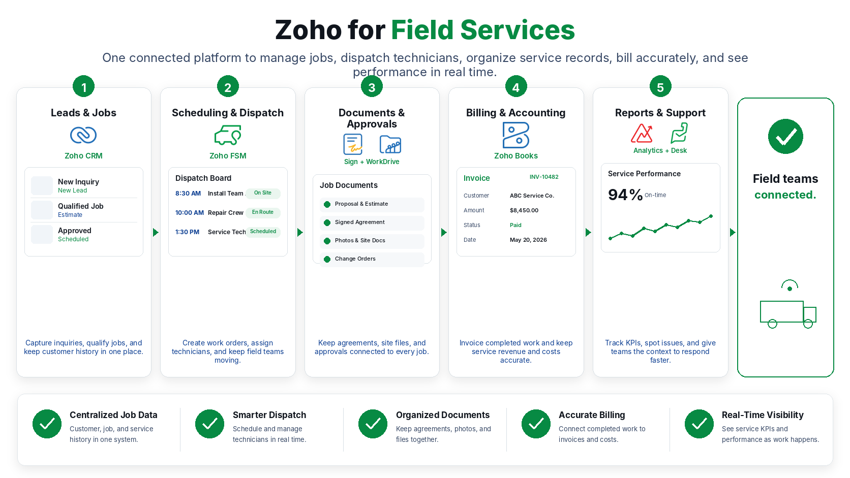Click the Zoho CRM link icon
Screen dimensions: 850x478
83,135
